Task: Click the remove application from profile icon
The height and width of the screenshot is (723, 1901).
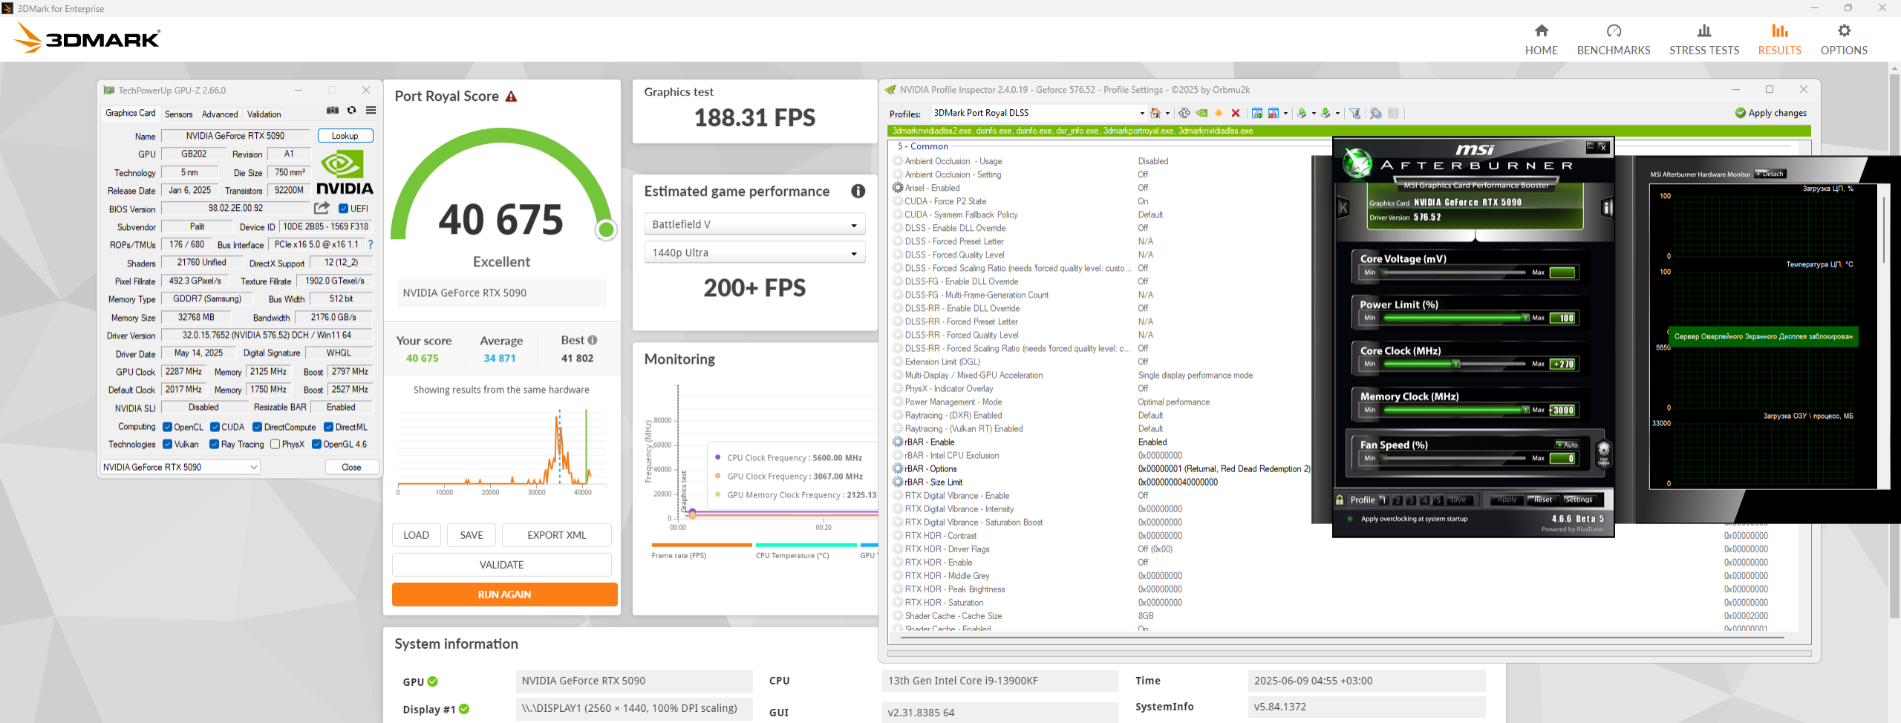Action: (1274, 114)
